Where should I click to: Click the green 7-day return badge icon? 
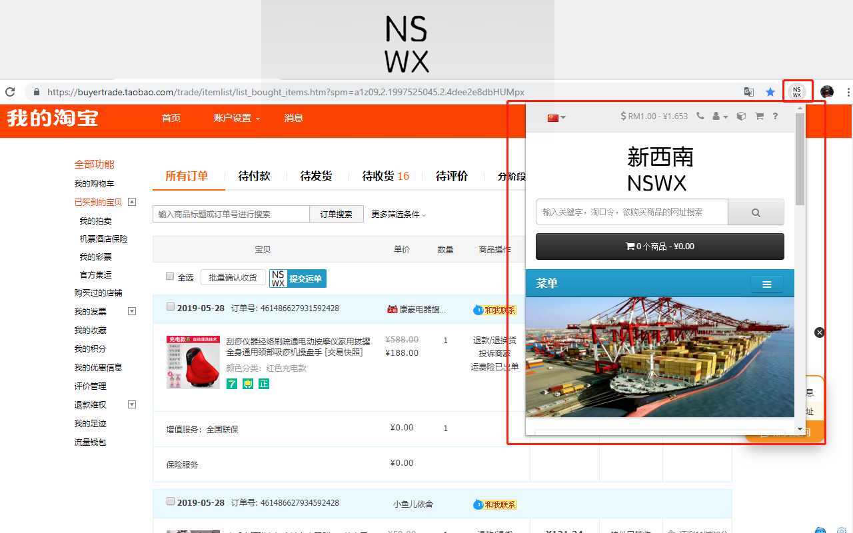(232, 384)
